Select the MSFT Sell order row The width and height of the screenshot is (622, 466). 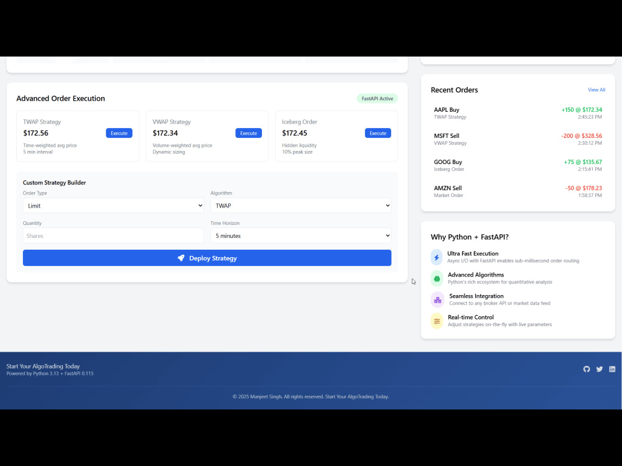(518, 139)
